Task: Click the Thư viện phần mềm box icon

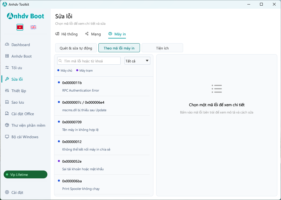Action: click(x=7, y=125)
